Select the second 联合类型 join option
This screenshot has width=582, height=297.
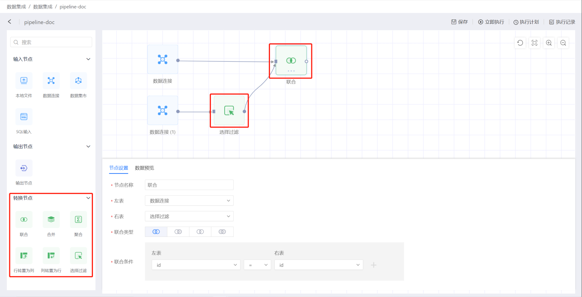[x=178, y=232]
